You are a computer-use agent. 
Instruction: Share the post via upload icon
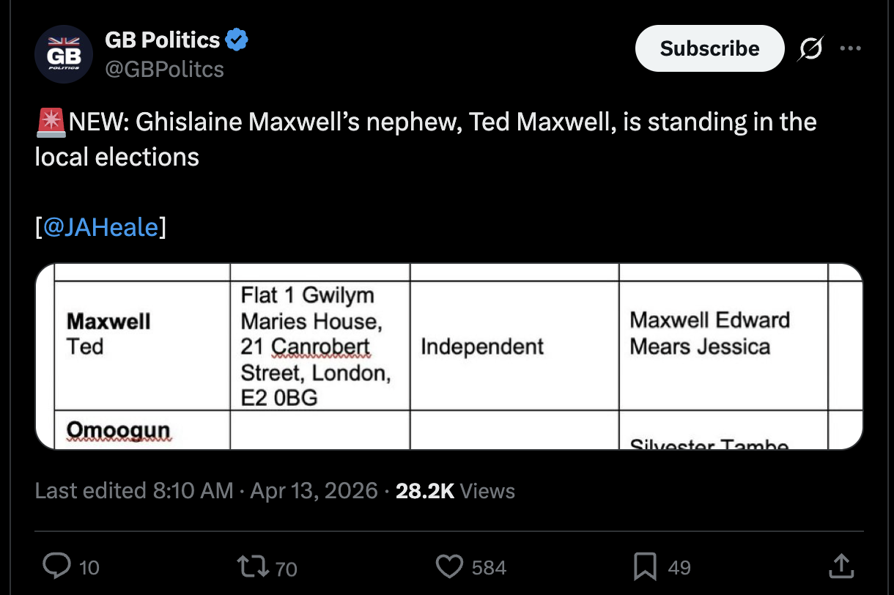click(x=840, y=566)
